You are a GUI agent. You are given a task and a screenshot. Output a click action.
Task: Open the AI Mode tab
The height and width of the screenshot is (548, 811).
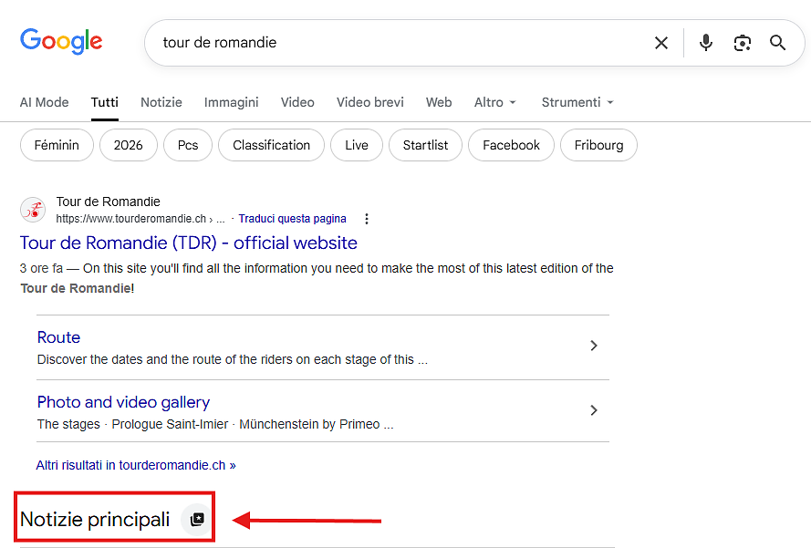pos(44,102)
